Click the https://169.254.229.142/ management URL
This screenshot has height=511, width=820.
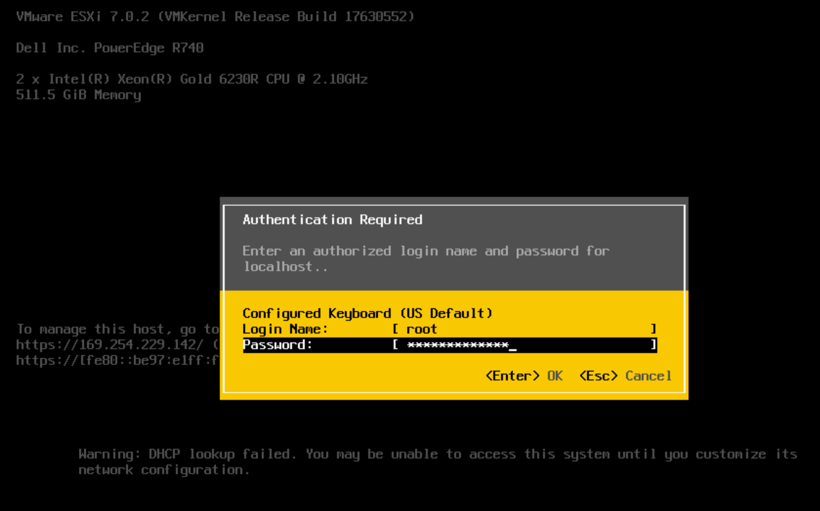pos(110,345)
